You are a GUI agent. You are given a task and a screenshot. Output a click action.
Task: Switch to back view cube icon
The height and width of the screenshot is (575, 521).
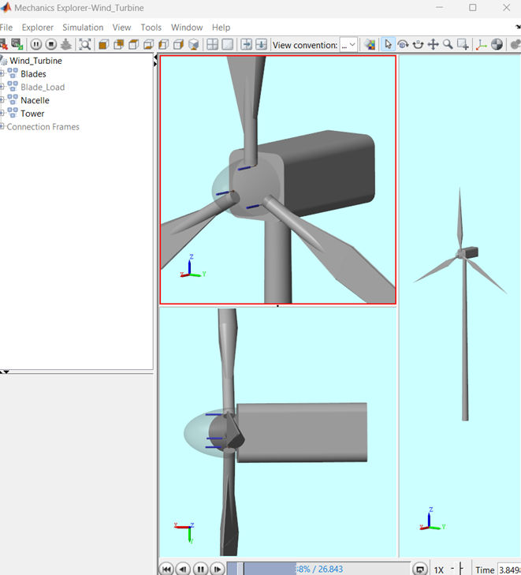pos(119,45)
